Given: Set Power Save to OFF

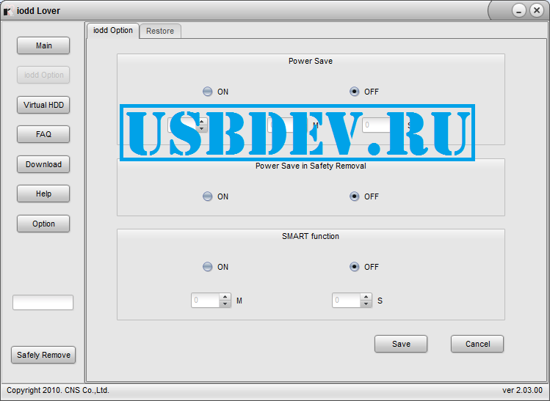Looking at the screenshot, I should 354,92.
